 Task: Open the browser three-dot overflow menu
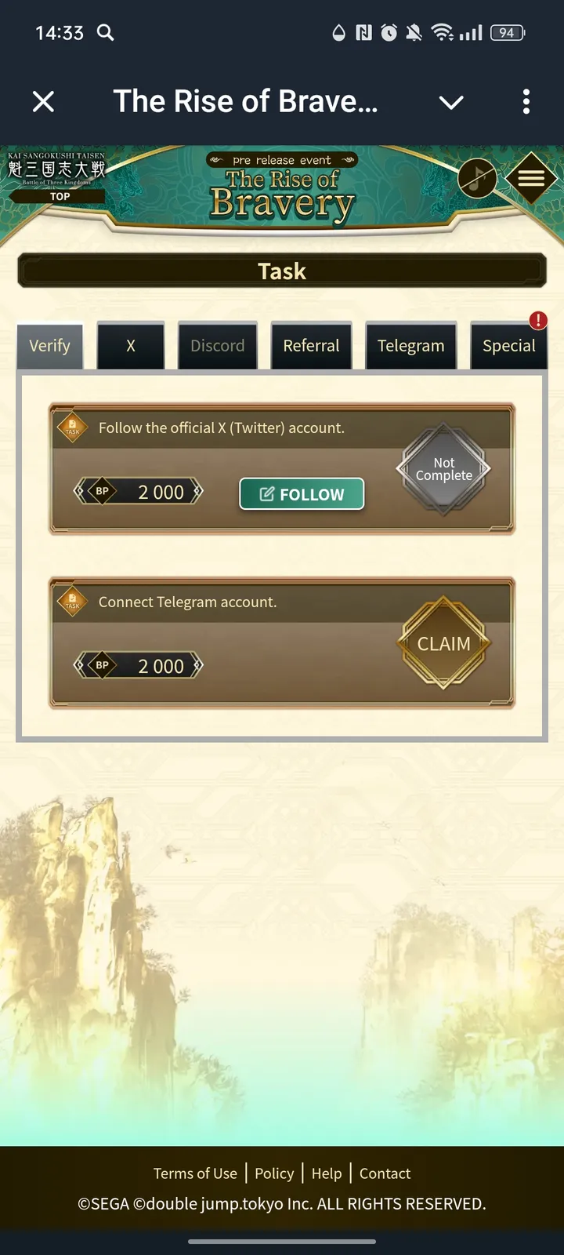coord(526,101)
